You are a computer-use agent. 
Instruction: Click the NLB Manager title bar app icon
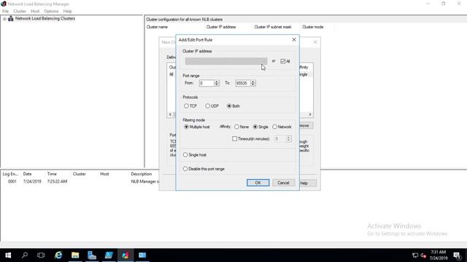(x=4, y=4)
